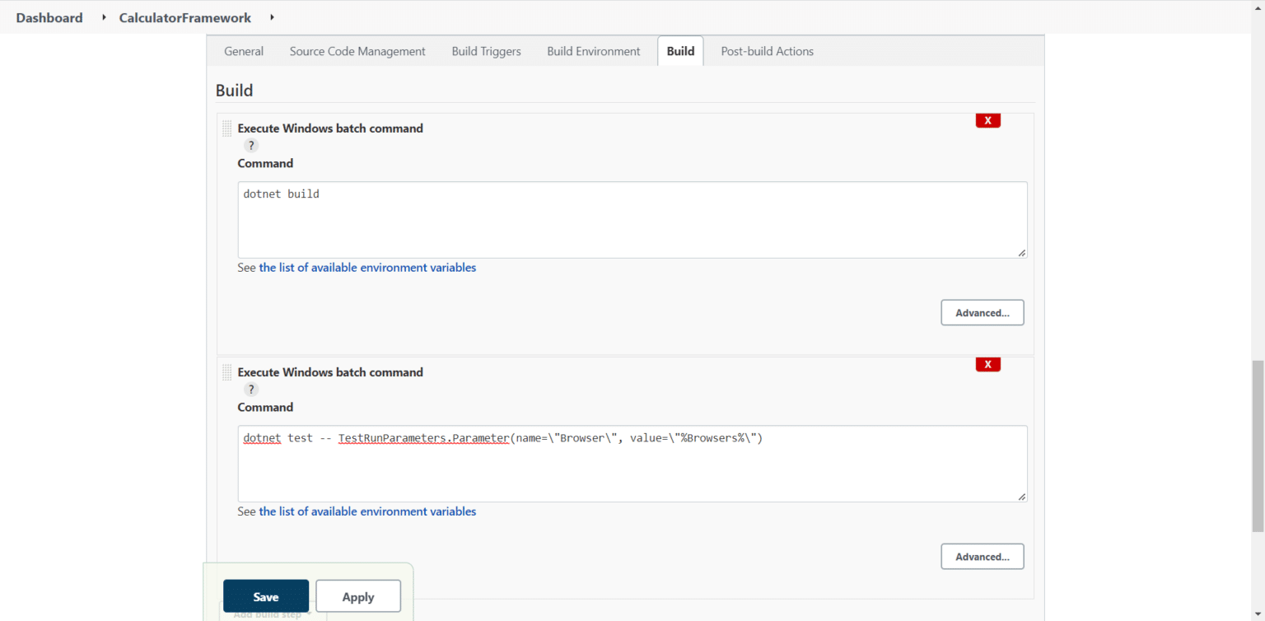
Task: Click inside the 'dotnet test' command field
Action: [632, 464]
